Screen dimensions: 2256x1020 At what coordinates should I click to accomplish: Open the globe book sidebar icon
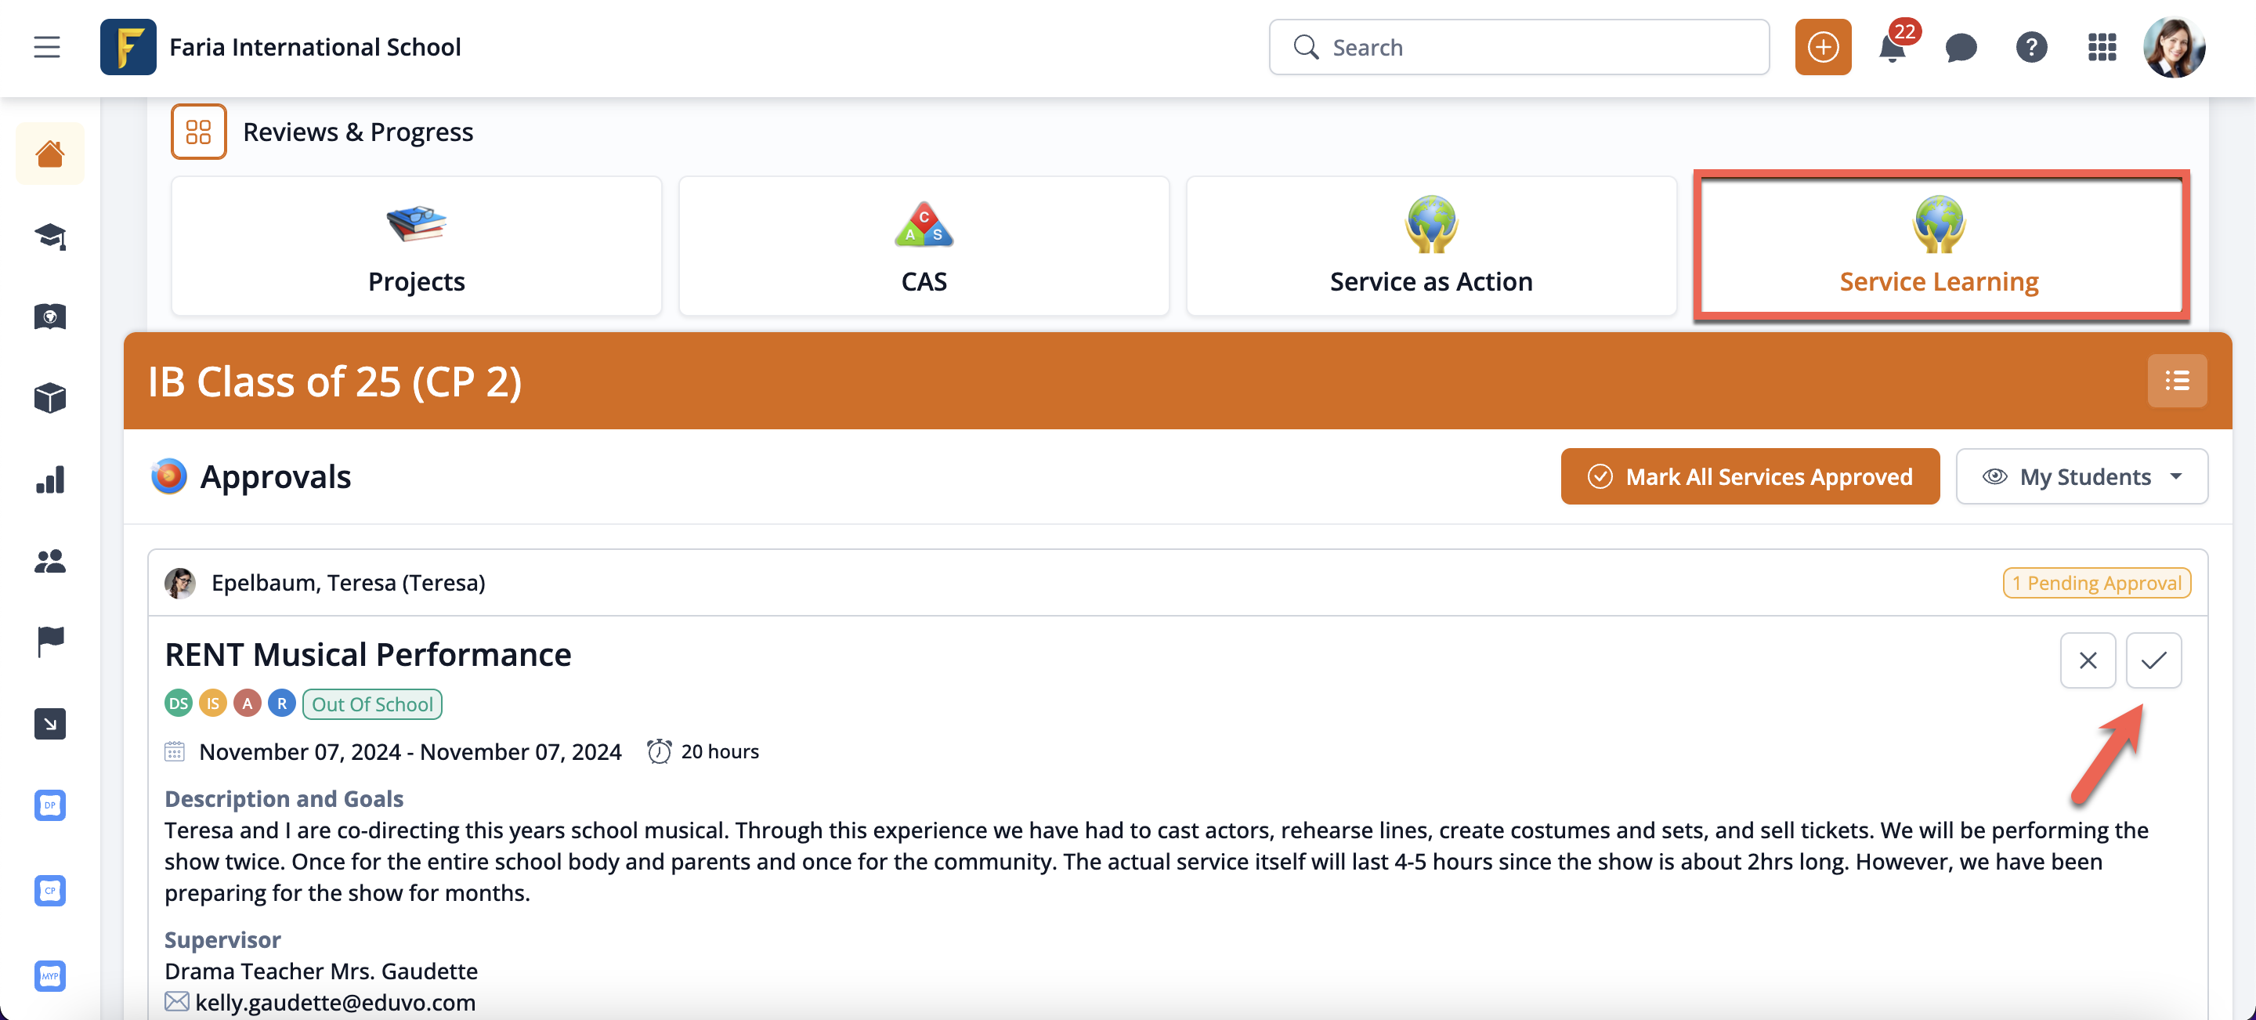[x=50, y=316]
